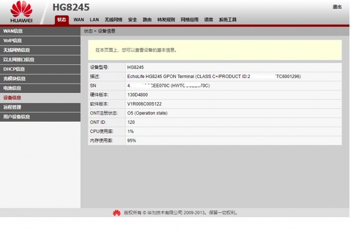Click the 硬件版本 label
The height and width of the screenshot is (230, 352).
click(x=99, y=95)
